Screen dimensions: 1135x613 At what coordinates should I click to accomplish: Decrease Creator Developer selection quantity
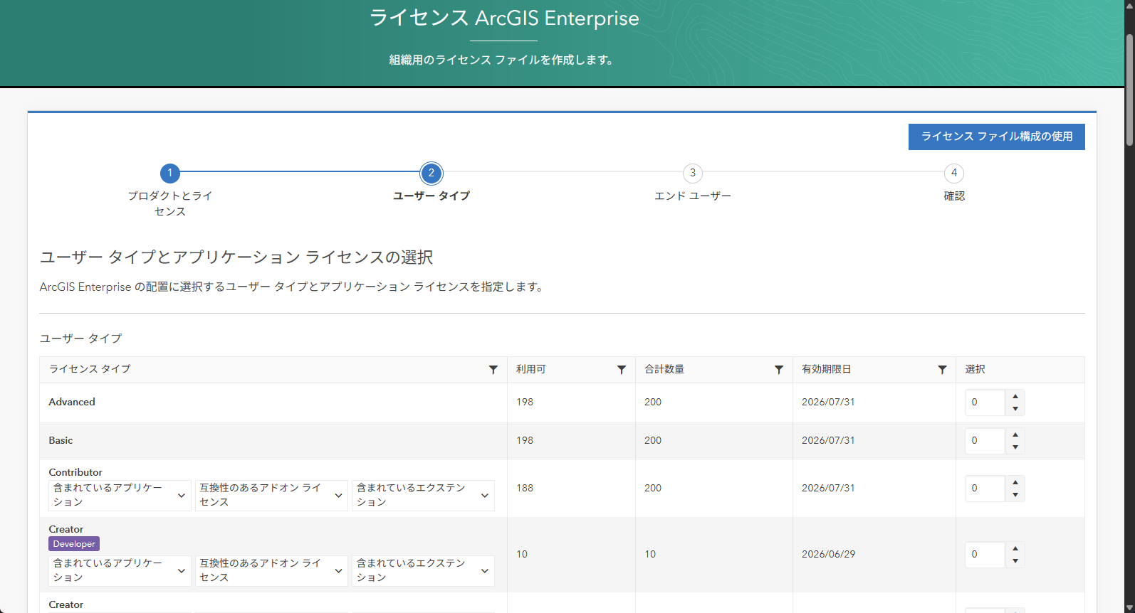(1015, 561)
